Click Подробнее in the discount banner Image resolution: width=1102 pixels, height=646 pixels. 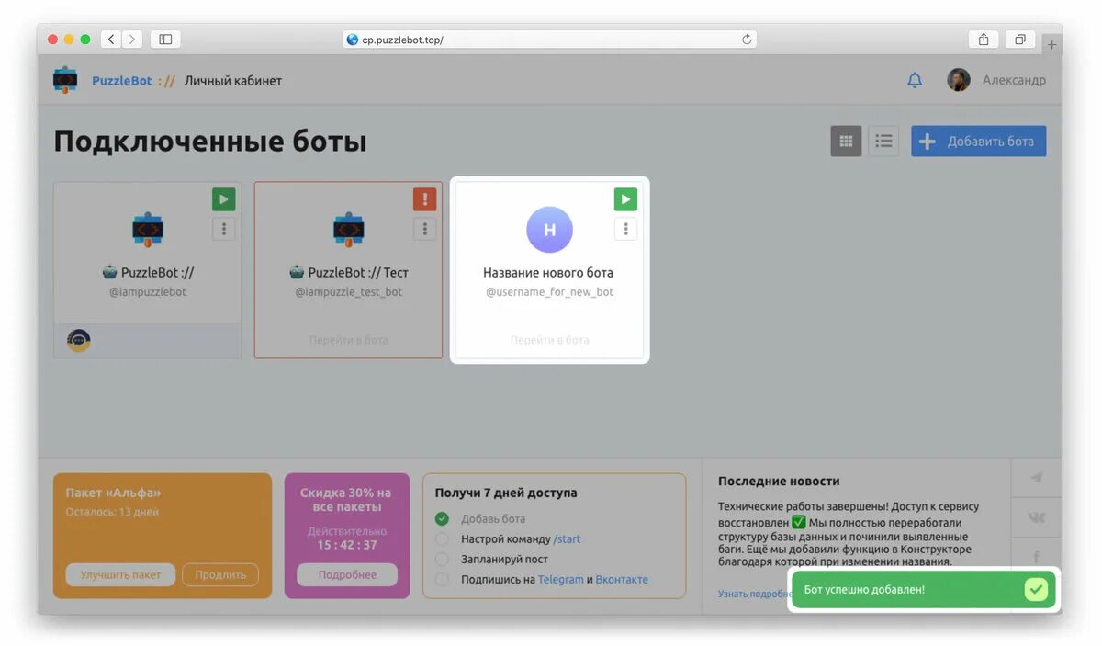pyautogui.click(x=347, y=574)
